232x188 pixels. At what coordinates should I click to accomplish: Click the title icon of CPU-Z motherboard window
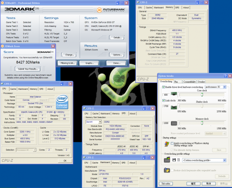point(84,158)
